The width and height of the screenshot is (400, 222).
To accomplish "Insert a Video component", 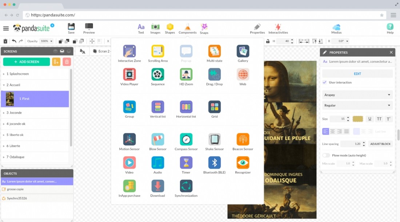I will point(129,163).
